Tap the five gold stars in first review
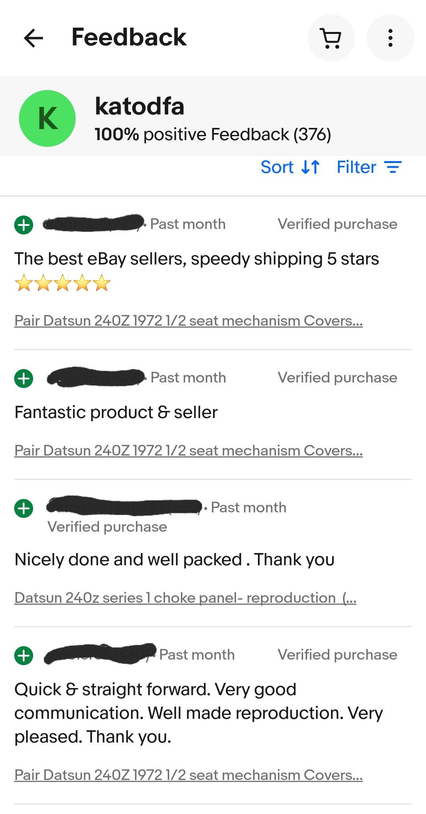This screenshot has height=814, width=426. [63, 283]
